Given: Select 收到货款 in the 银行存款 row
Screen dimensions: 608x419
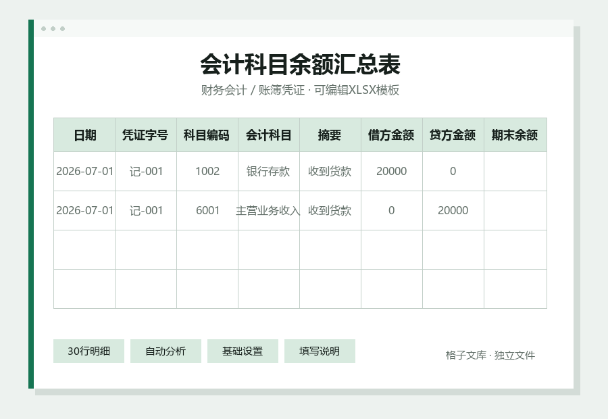Looking at the screenshot, I should click(330, 172).
